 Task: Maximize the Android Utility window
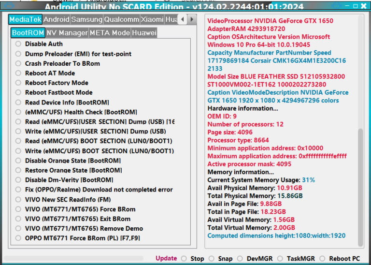point(356,6)
